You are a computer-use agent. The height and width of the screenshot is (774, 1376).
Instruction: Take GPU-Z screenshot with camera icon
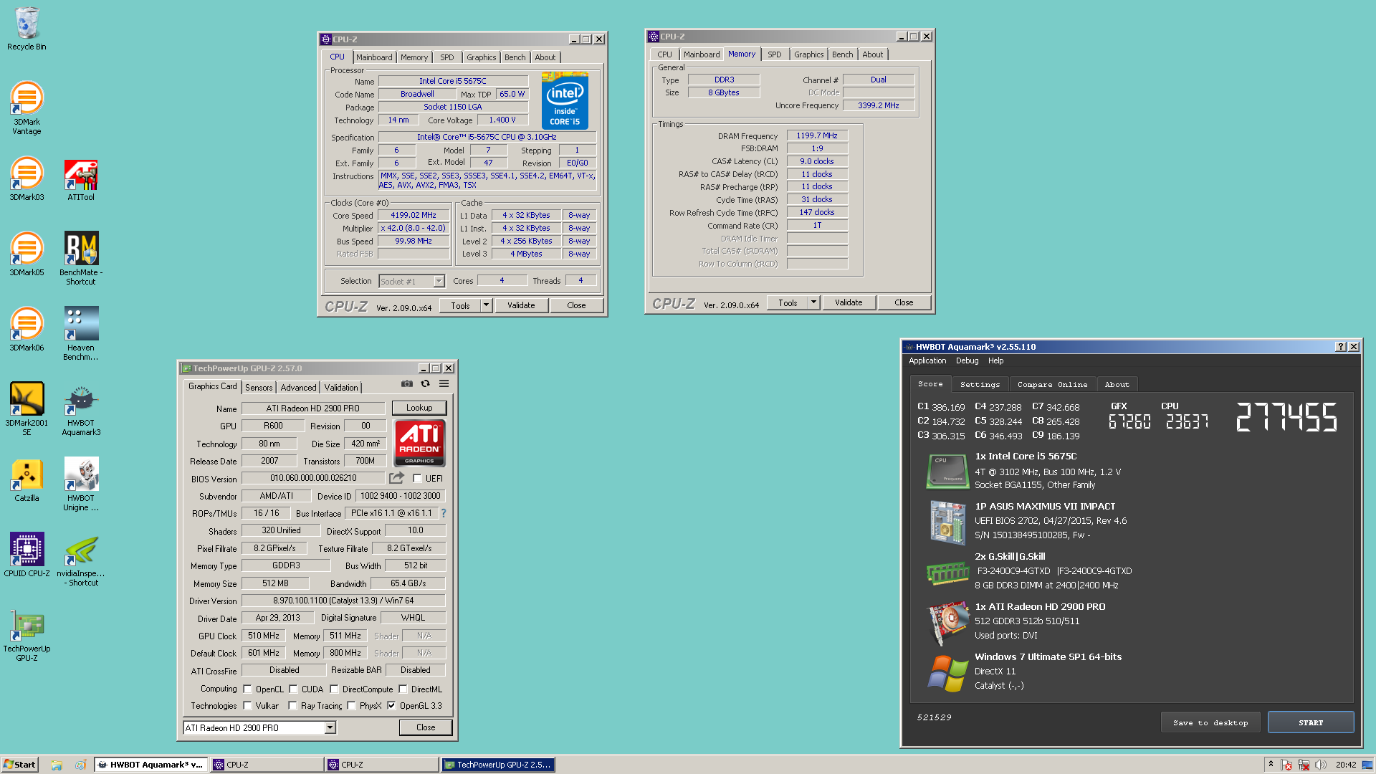(x=407, y=384)
